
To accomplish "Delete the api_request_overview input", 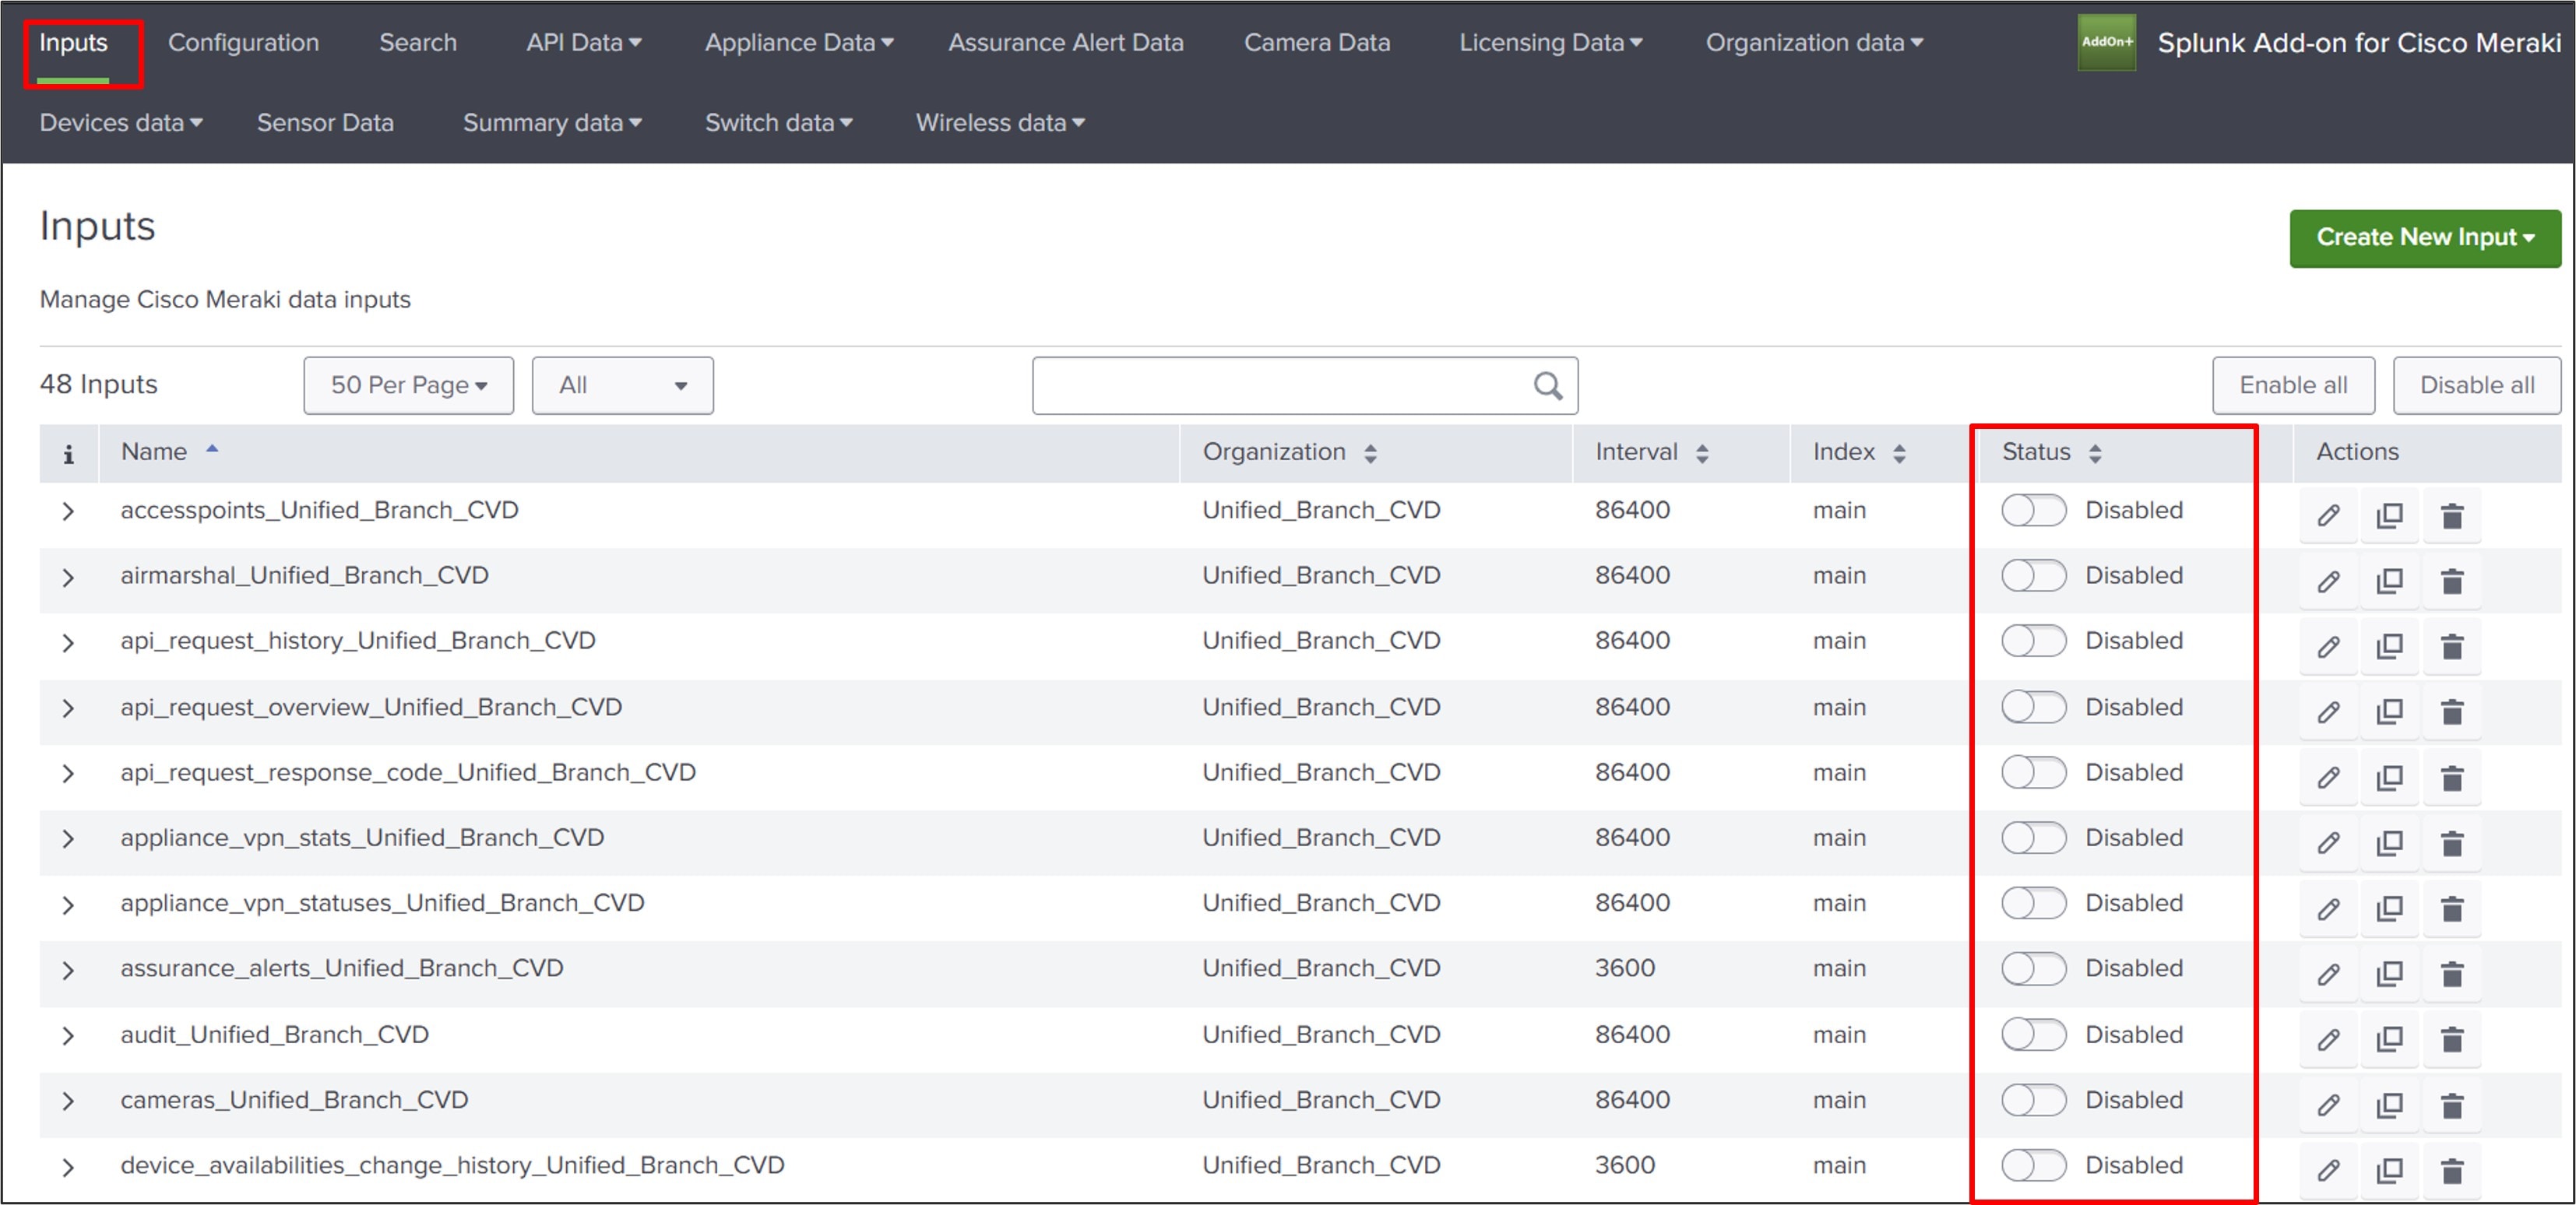I will pyautogui.click(x=2451, y=712).
